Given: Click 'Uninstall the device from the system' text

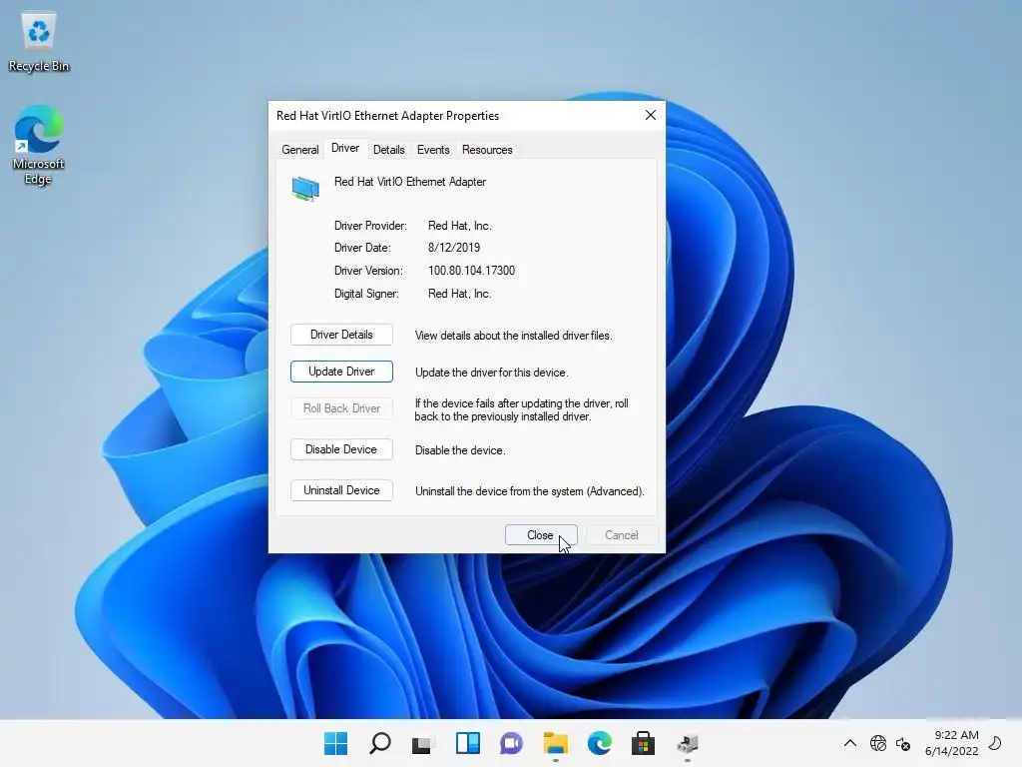Looking at the screenshot, I should [x=529, y=491].
